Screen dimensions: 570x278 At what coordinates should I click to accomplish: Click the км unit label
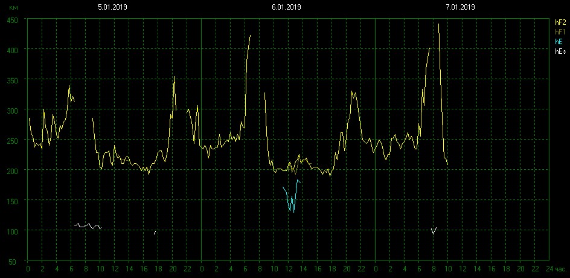coord(13,8)
